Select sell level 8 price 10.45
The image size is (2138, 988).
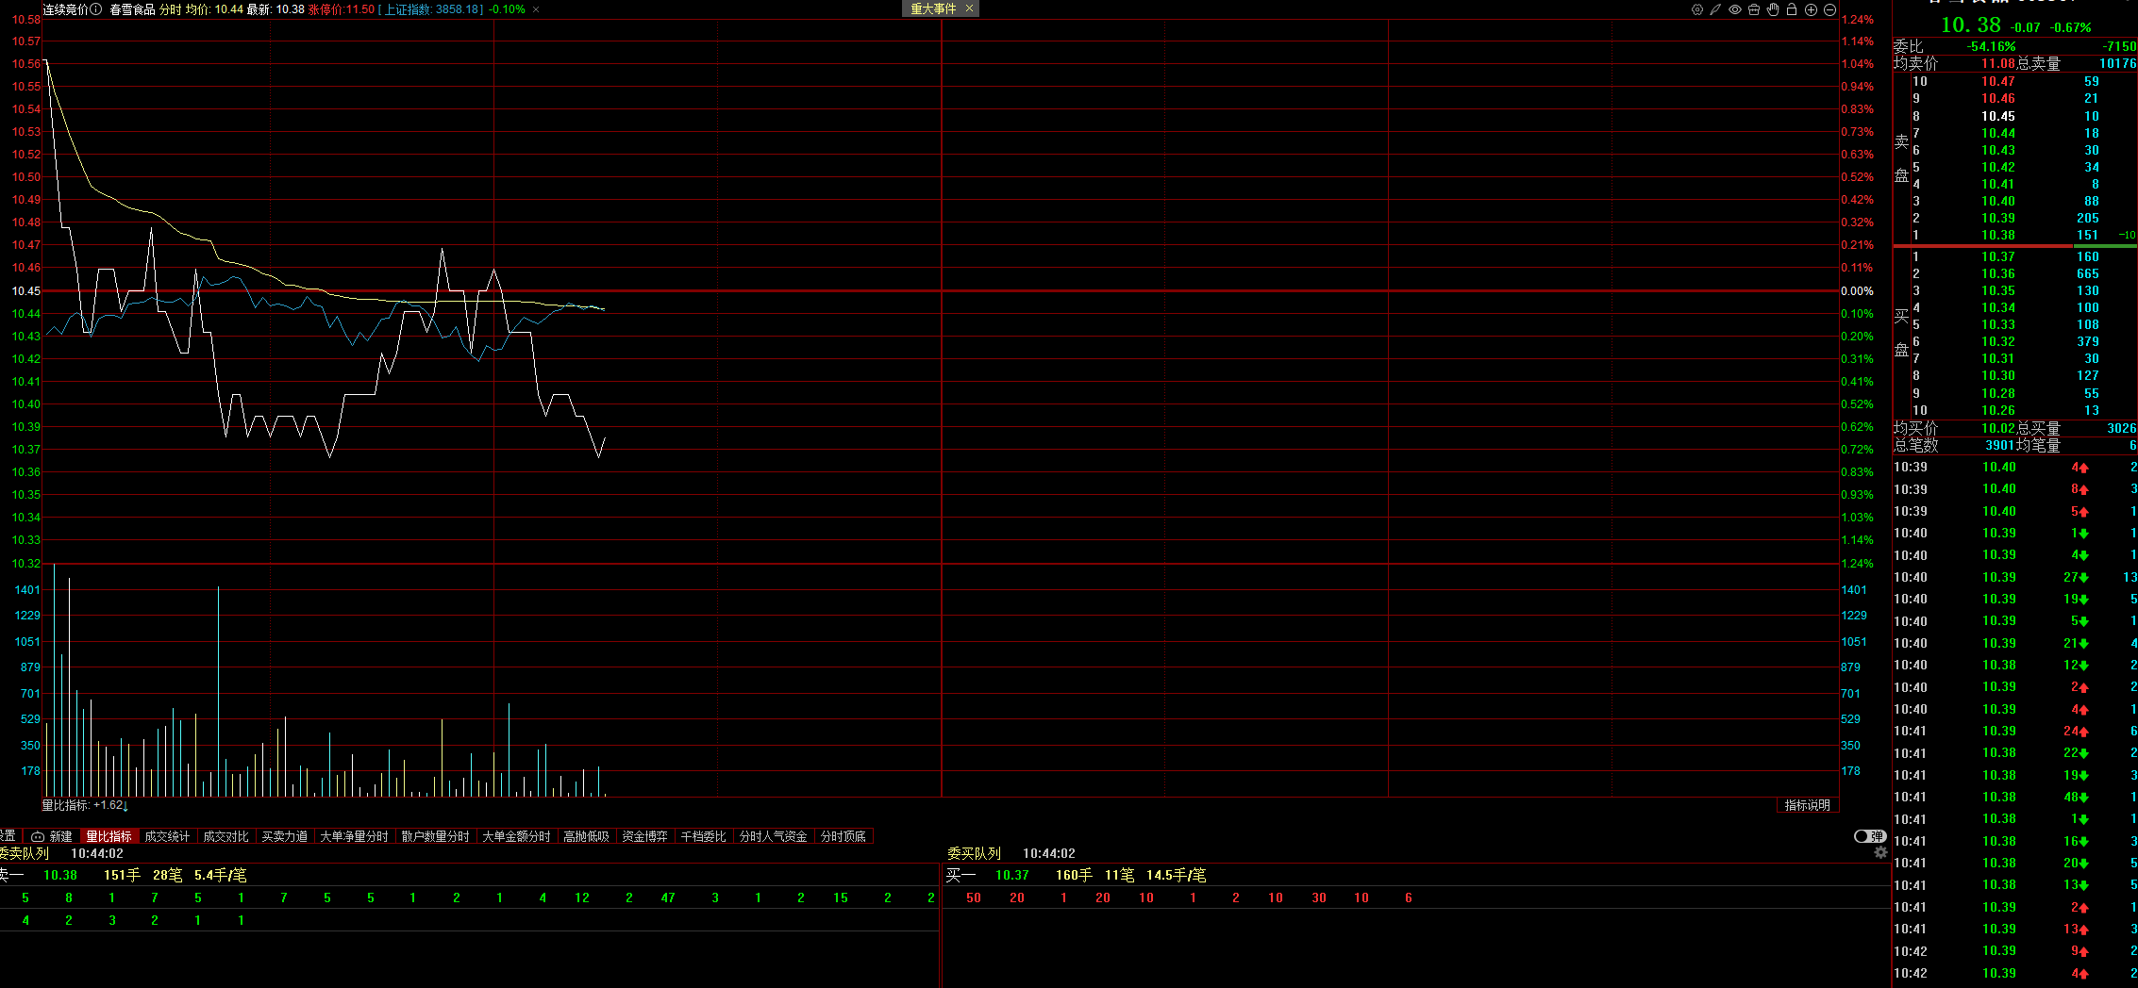[1997, 116]
